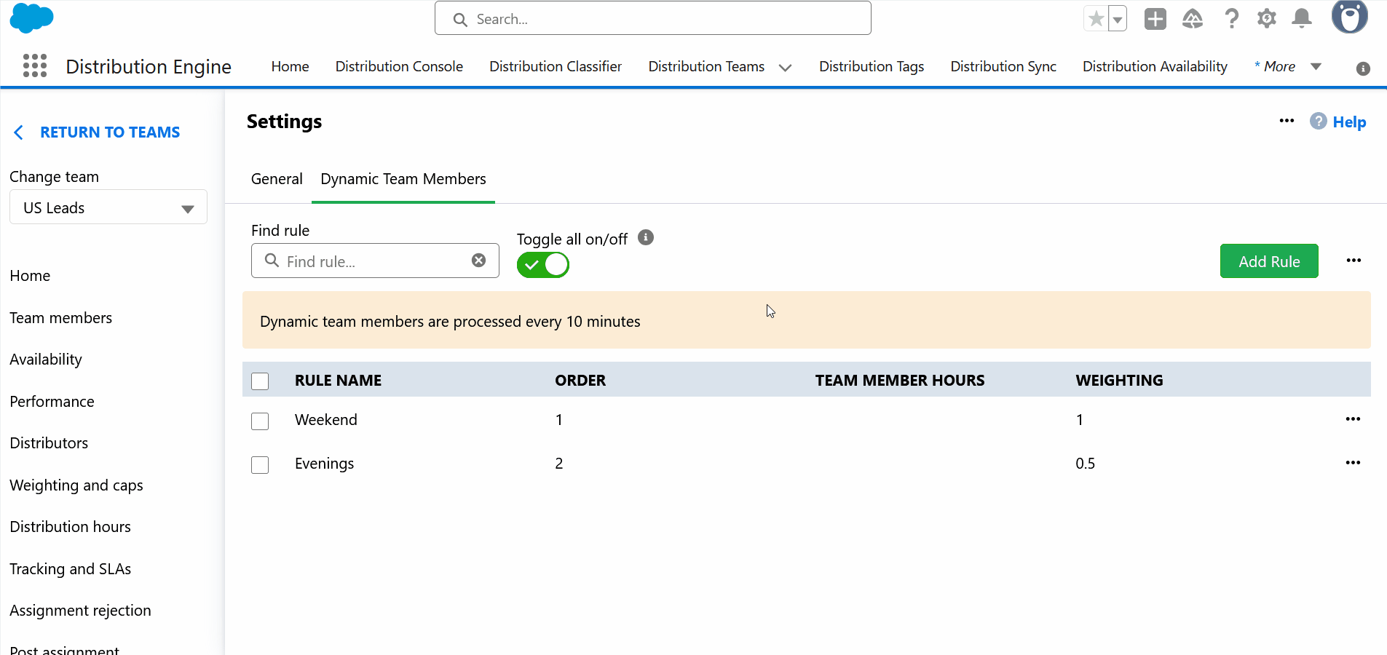Open the notifications bell
The image size is (1387, 655).
point(1302,19)
